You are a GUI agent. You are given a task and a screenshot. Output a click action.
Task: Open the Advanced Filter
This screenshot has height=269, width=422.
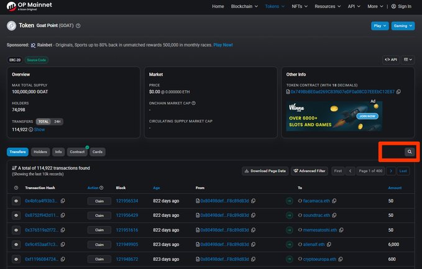(310, 171)
